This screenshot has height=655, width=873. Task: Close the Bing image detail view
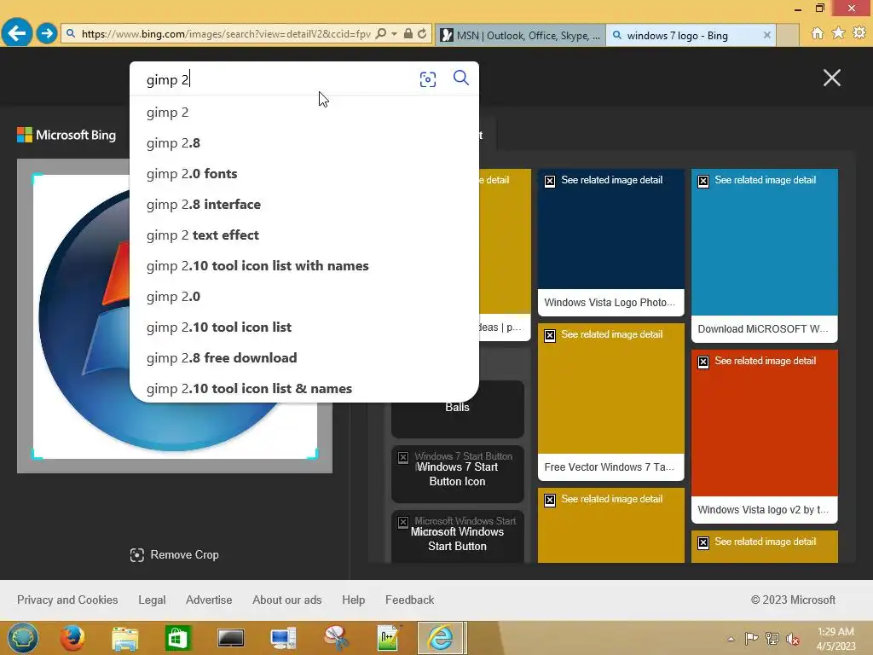coord(832,78)
